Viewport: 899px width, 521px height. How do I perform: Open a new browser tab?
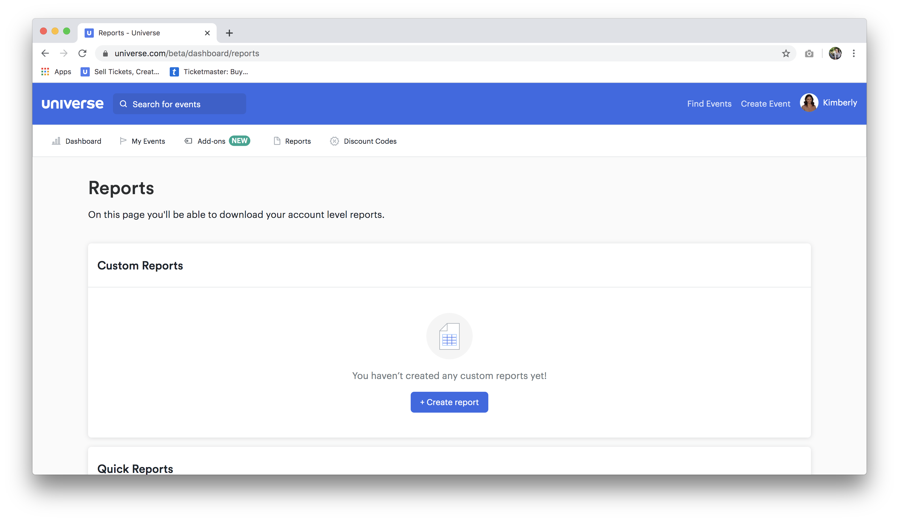229,33
